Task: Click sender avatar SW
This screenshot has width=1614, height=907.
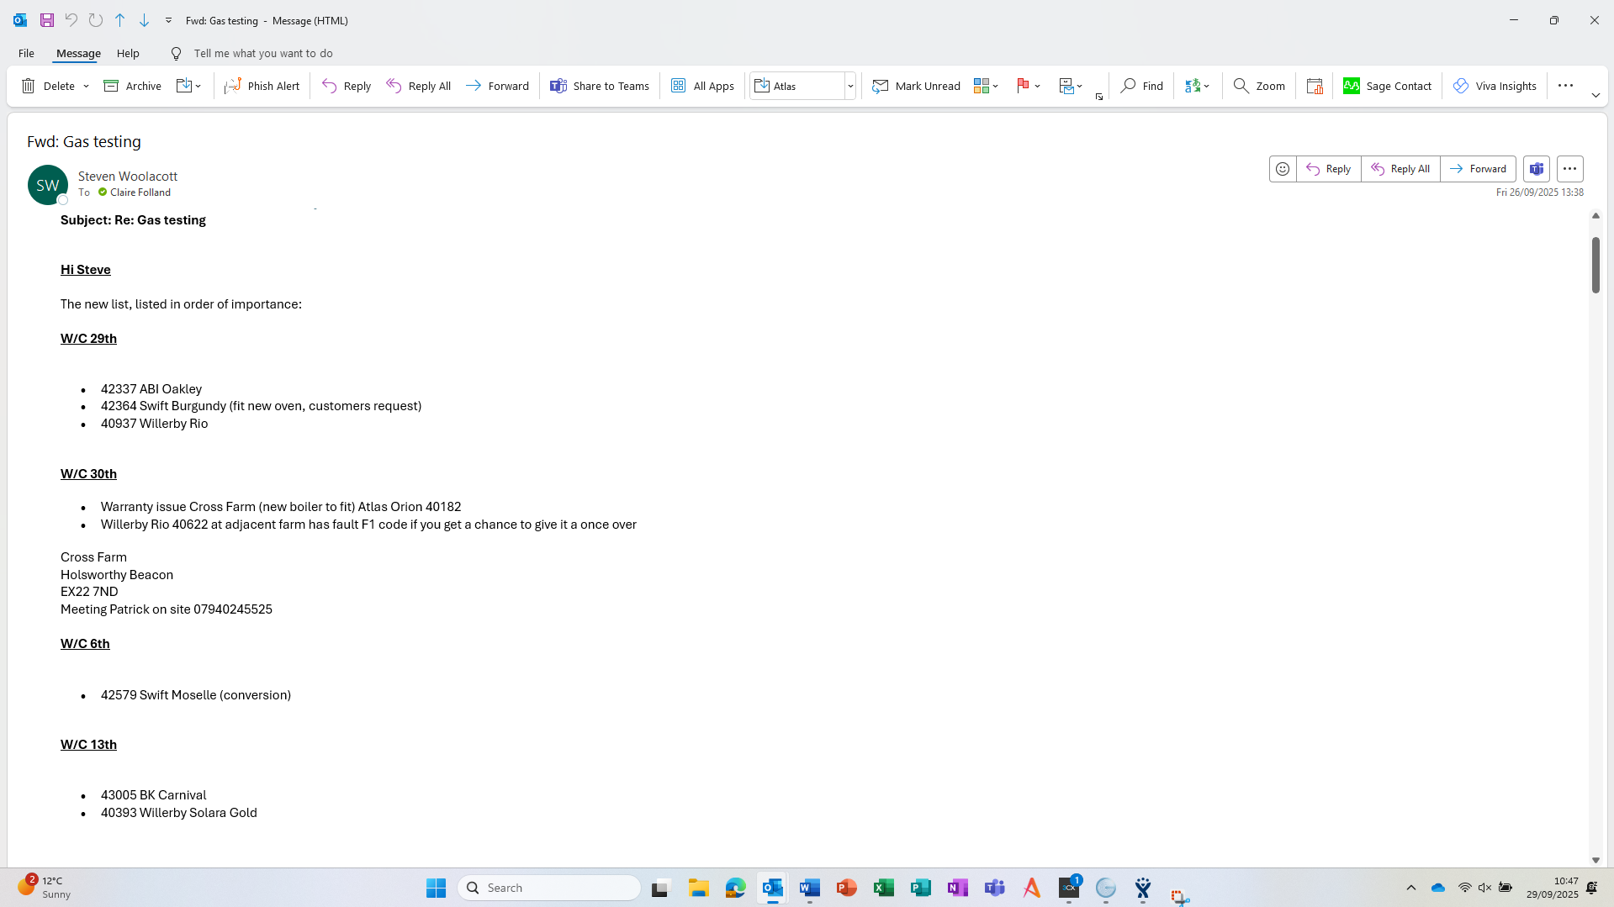Action: pos(48,185)
